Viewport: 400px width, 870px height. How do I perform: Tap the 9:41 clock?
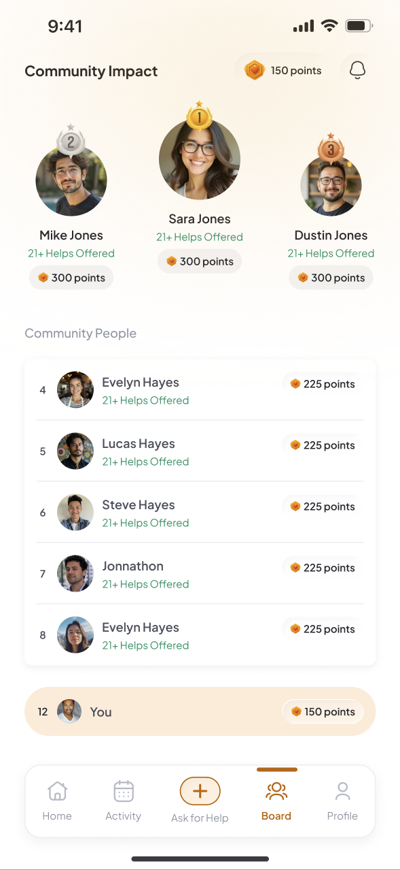[65, 27]
